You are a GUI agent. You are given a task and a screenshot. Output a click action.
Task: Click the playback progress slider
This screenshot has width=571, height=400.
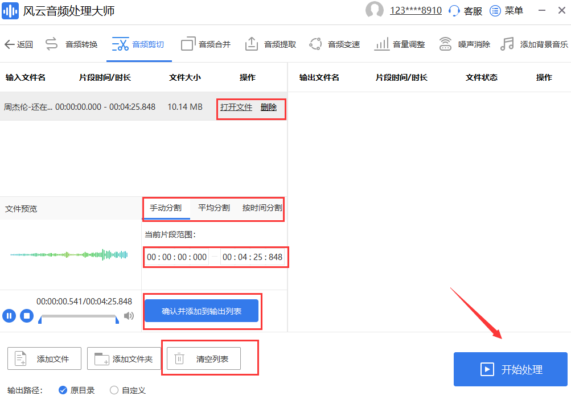coord(80,319)
